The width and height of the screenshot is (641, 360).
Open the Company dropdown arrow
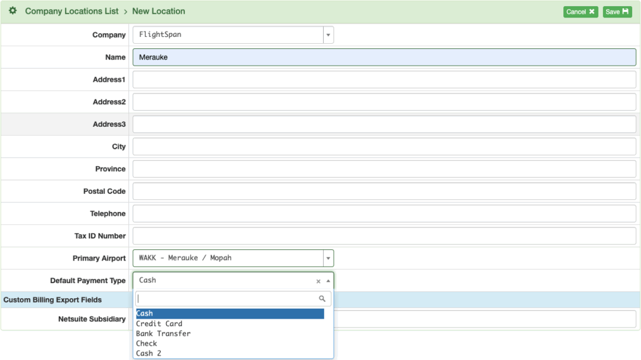pyautogui.click(x=328, y=35)
